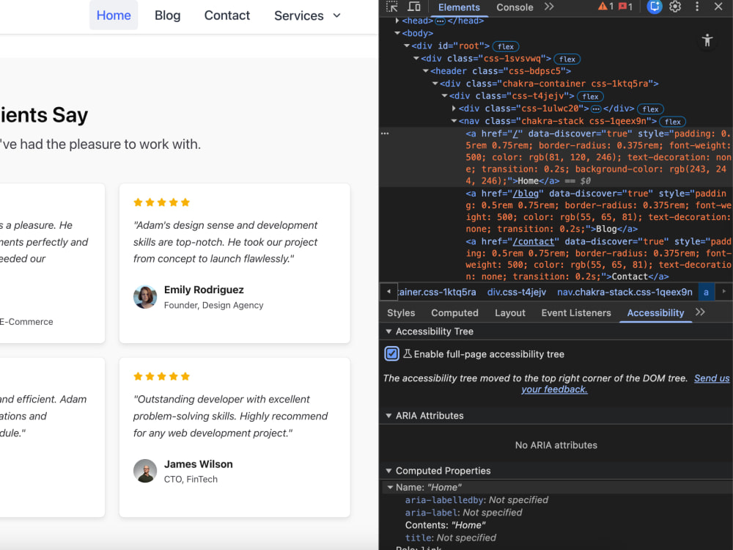Select the chakra-container css-1ktq5ra node

click(x=549, y=84)
